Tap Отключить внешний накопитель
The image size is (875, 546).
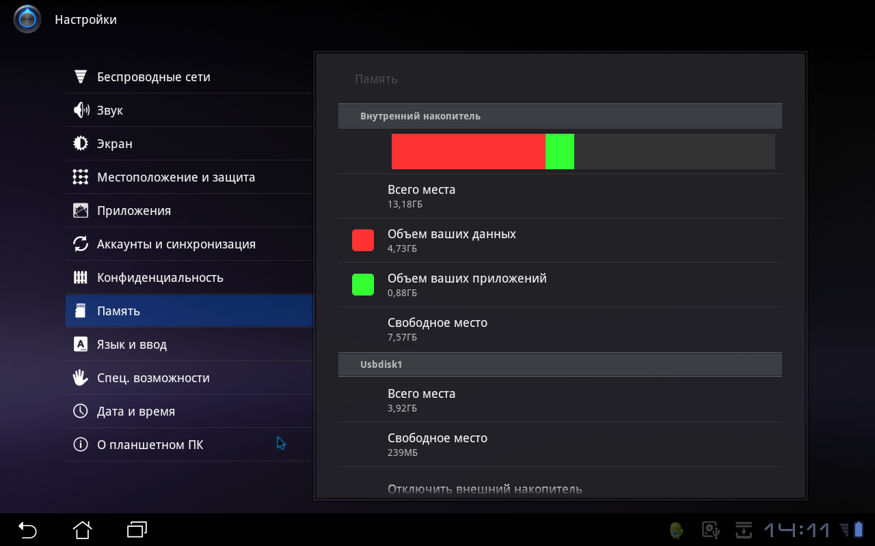click(x=485, y=489)
